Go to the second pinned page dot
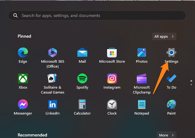The width and height of the screenshot is (195, 138). [191, 85]
